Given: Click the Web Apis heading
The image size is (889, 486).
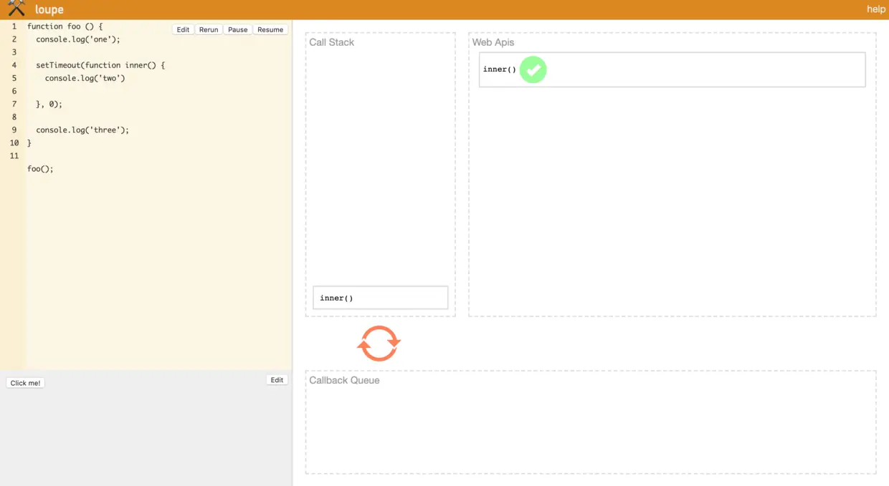Looking at the screenshot, I should click(x=493, y=42).
